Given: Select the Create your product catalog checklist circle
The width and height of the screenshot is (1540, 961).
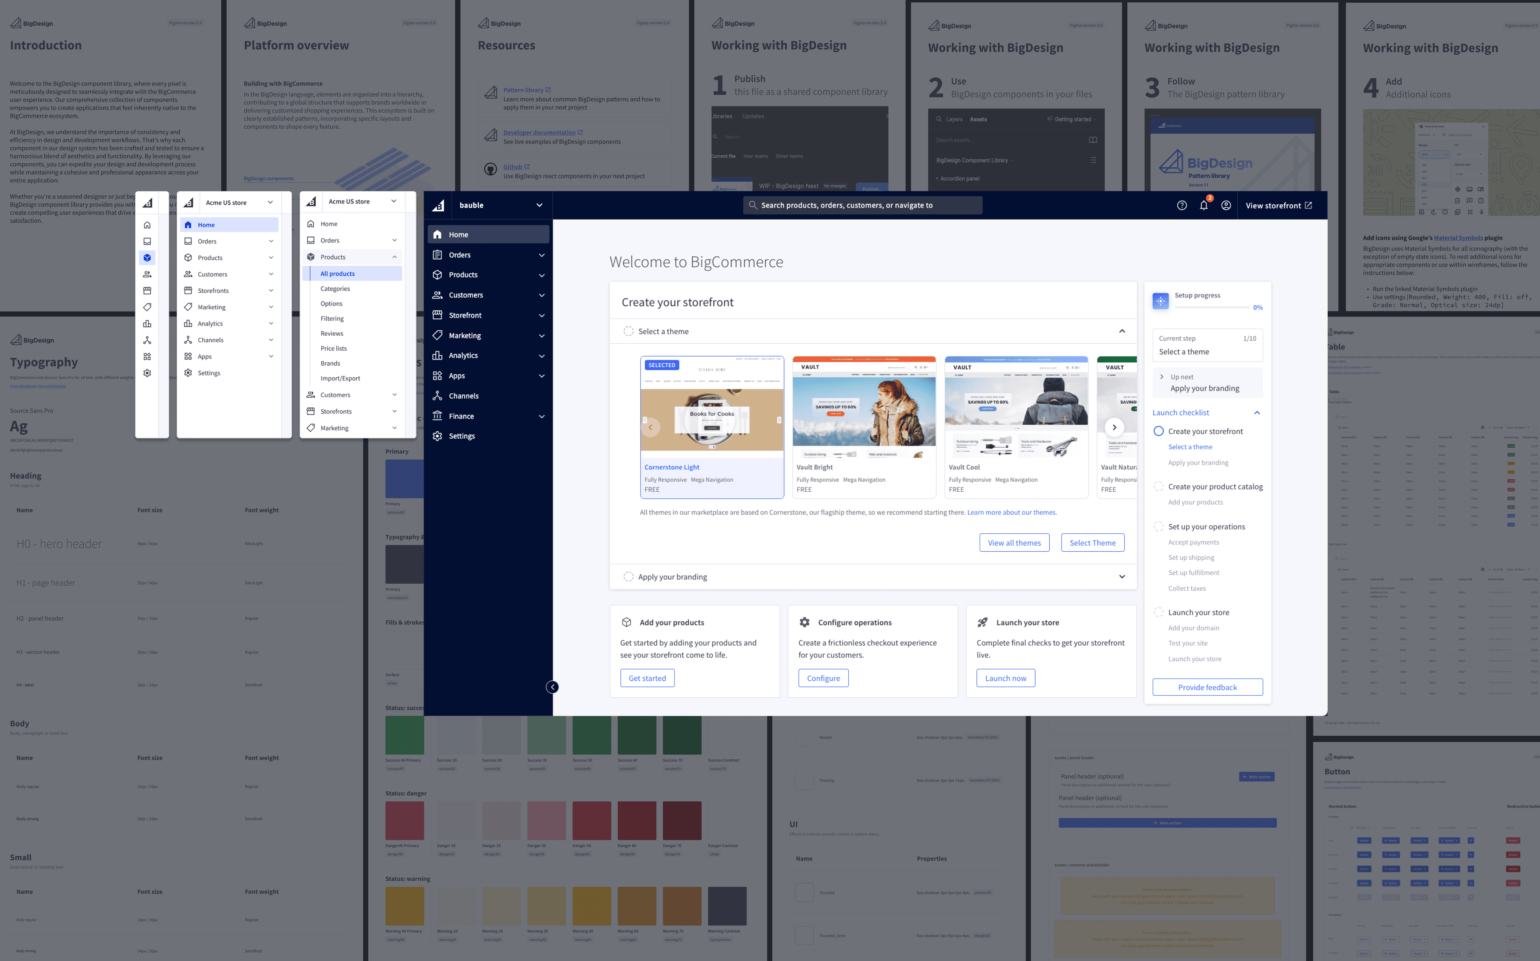Looking at the screenshot, I should (x=1159, y=486).
